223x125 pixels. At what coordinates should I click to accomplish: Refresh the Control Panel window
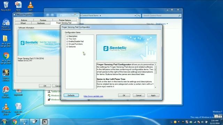click(139, 16)
